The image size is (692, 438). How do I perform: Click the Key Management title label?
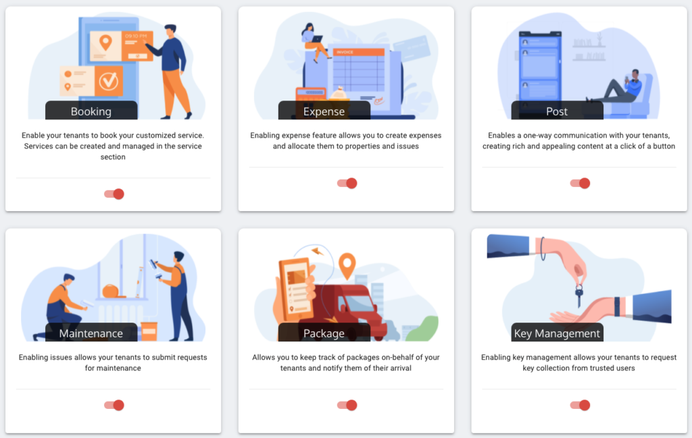(557, 333)
